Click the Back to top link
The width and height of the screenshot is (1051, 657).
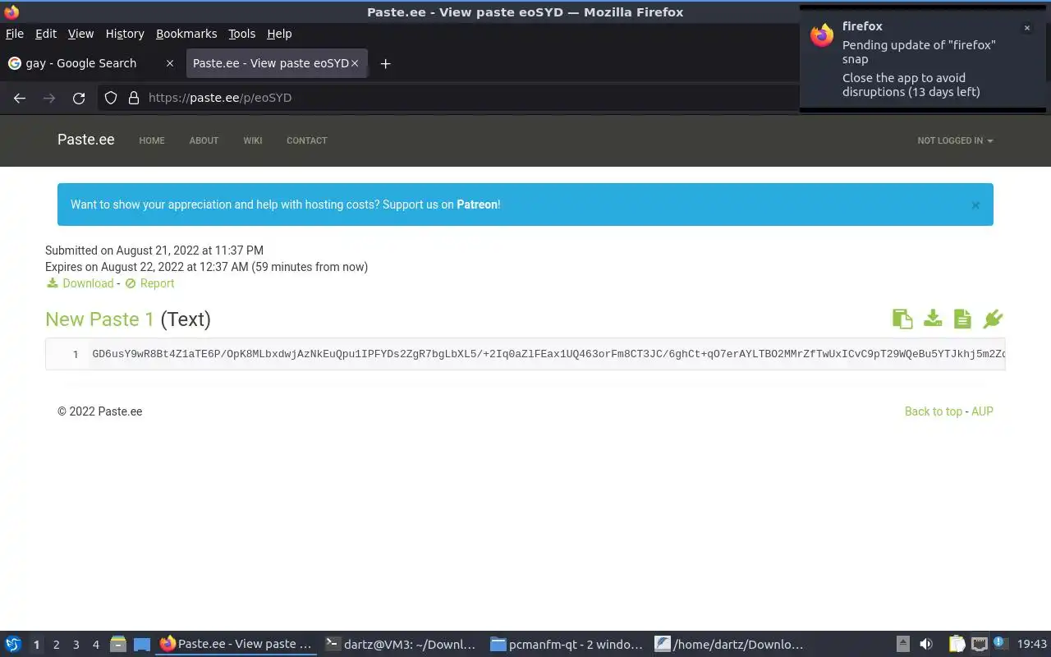pos(934,411)
